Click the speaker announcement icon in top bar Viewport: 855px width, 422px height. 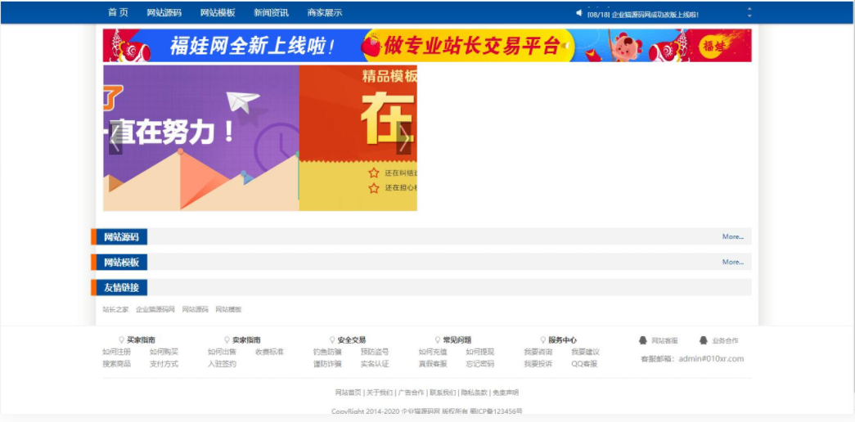coord(579,13)
